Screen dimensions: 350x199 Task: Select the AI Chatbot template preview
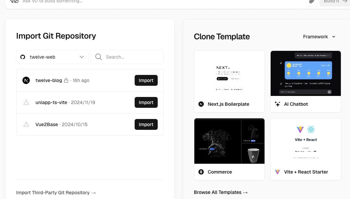306,74
